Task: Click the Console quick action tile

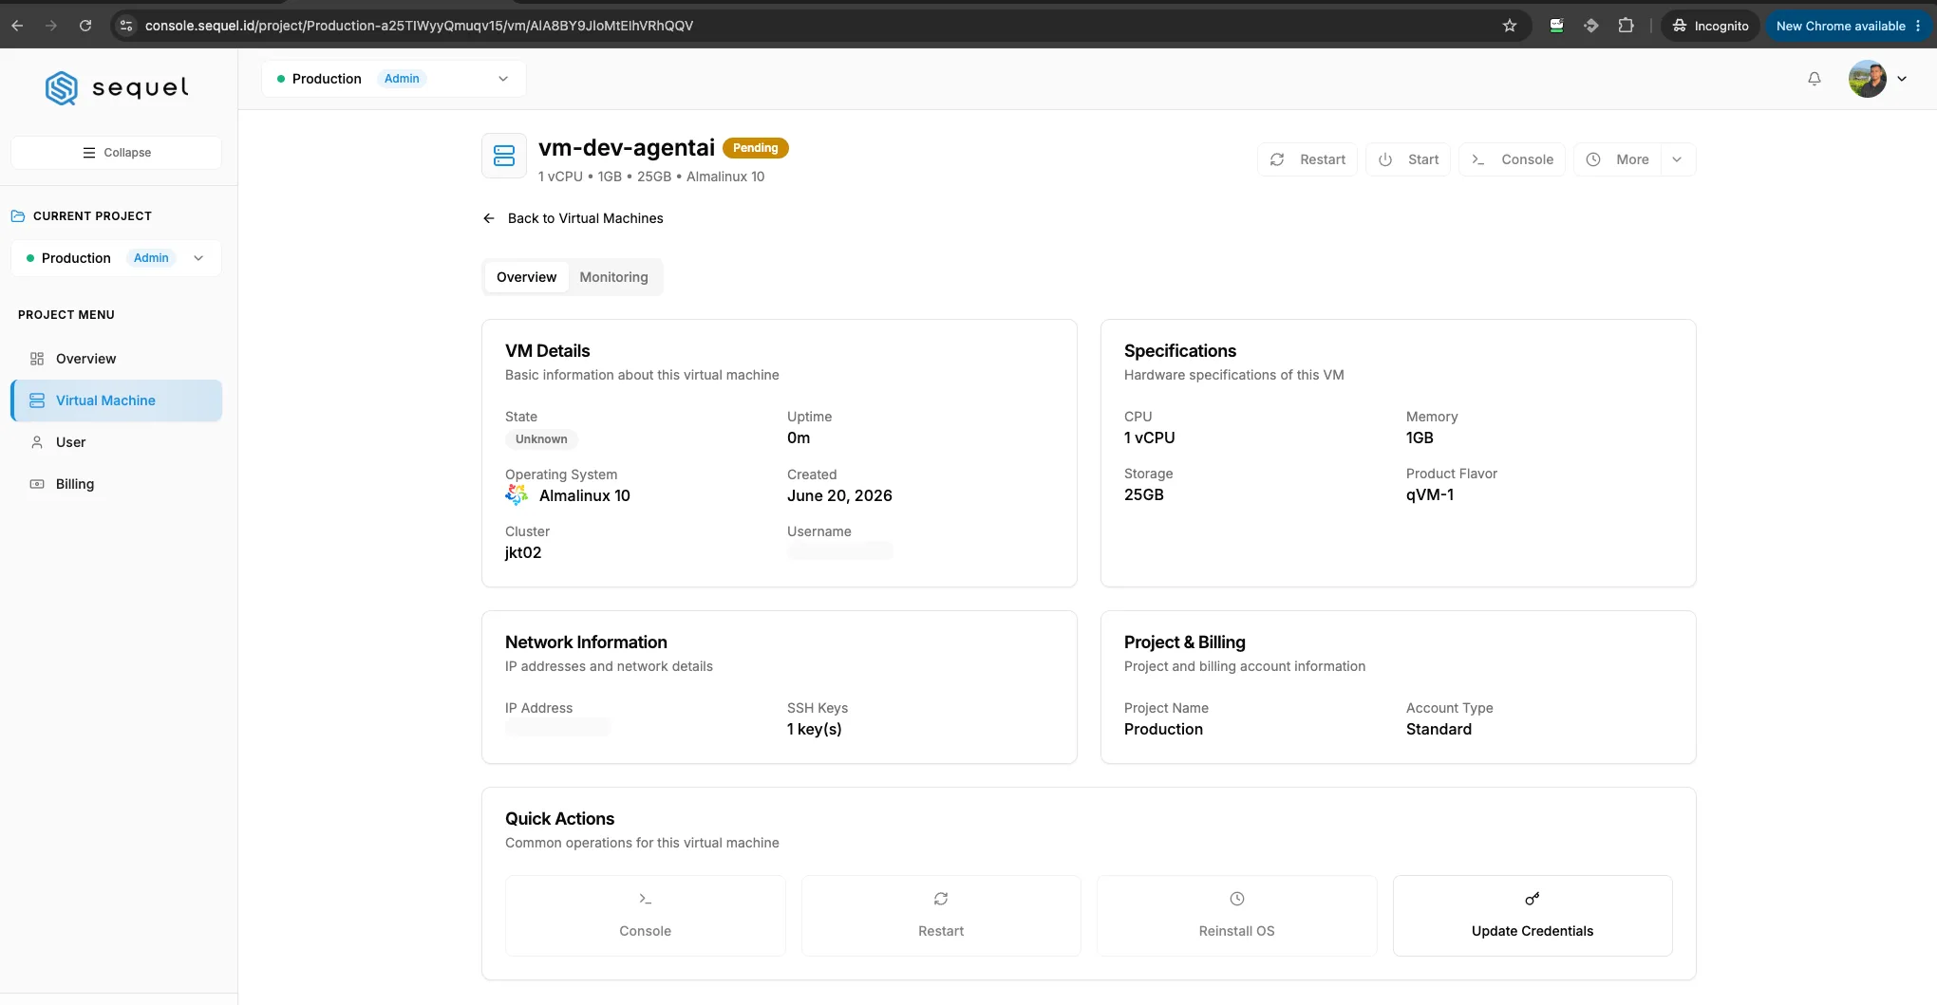Action: [646, 916]
